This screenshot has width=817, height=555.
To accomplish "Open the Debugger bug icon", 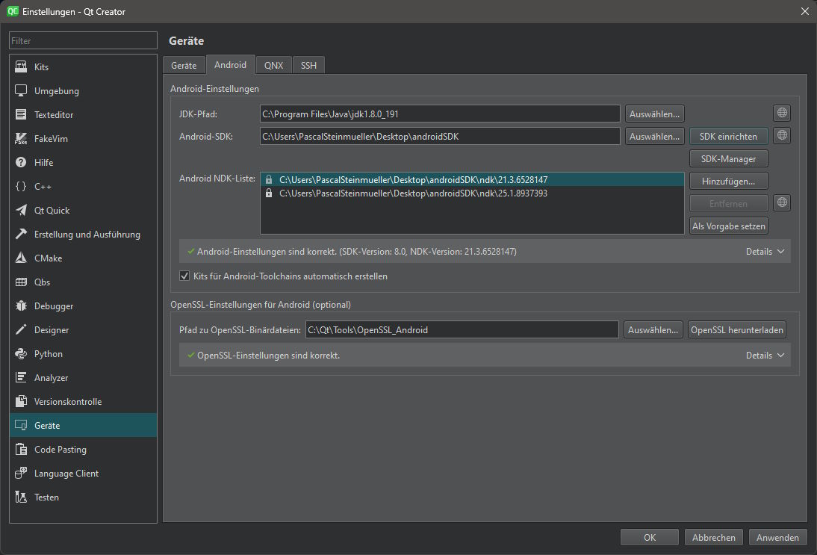I will (21, 306).
